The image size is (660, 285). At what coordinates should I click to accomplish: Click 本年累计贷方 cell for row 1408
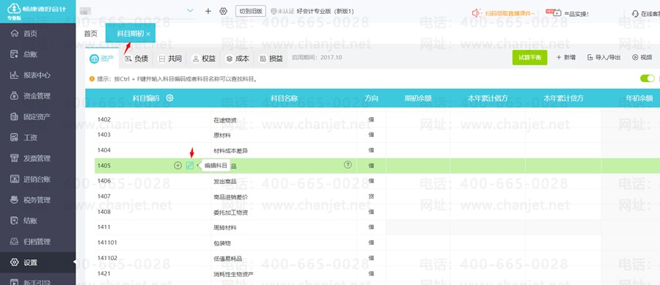pos(563,212)
